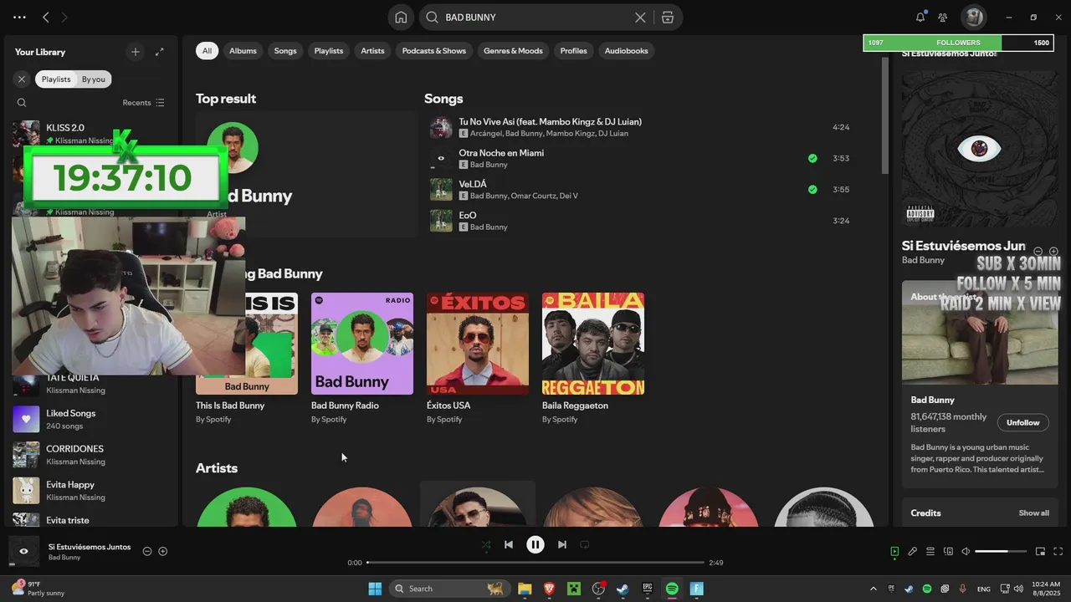Open the user profile avatar menu

click(x=973, y=17)
